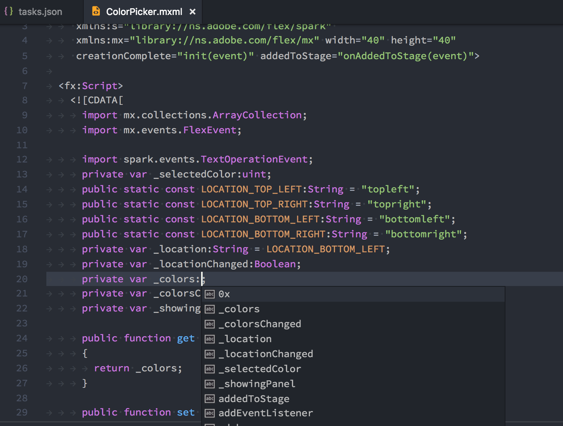
Task: Click the "topleft" string literal
Action: [x=388, y=189]
